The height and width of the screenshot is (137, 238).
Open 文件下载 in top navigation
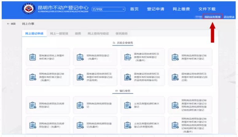(207, 9)
